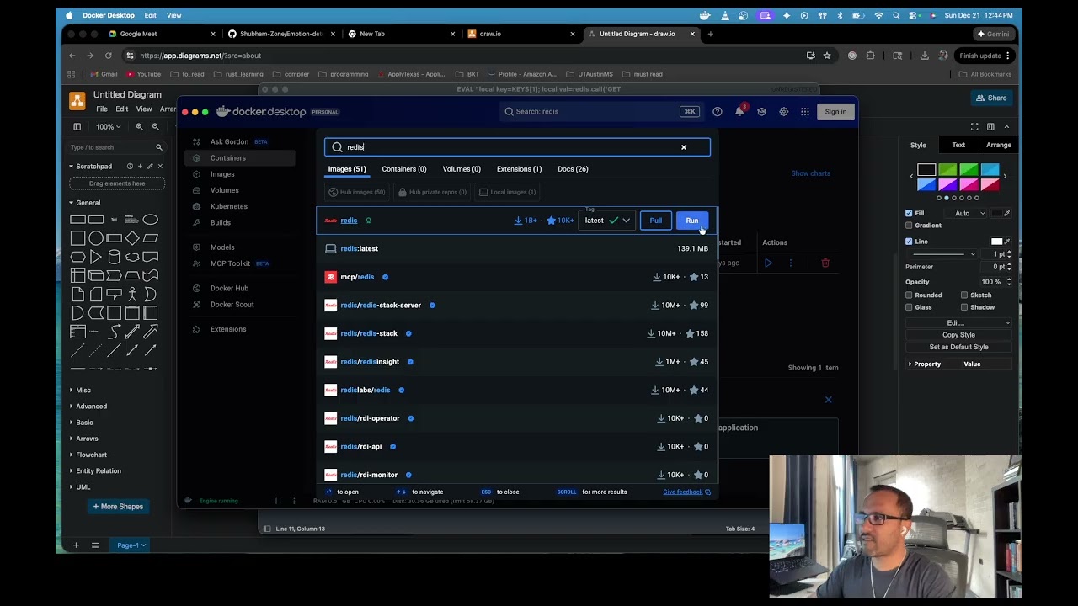
Task: Switch to Docs (26) search tab
Action: pos(573,169)
